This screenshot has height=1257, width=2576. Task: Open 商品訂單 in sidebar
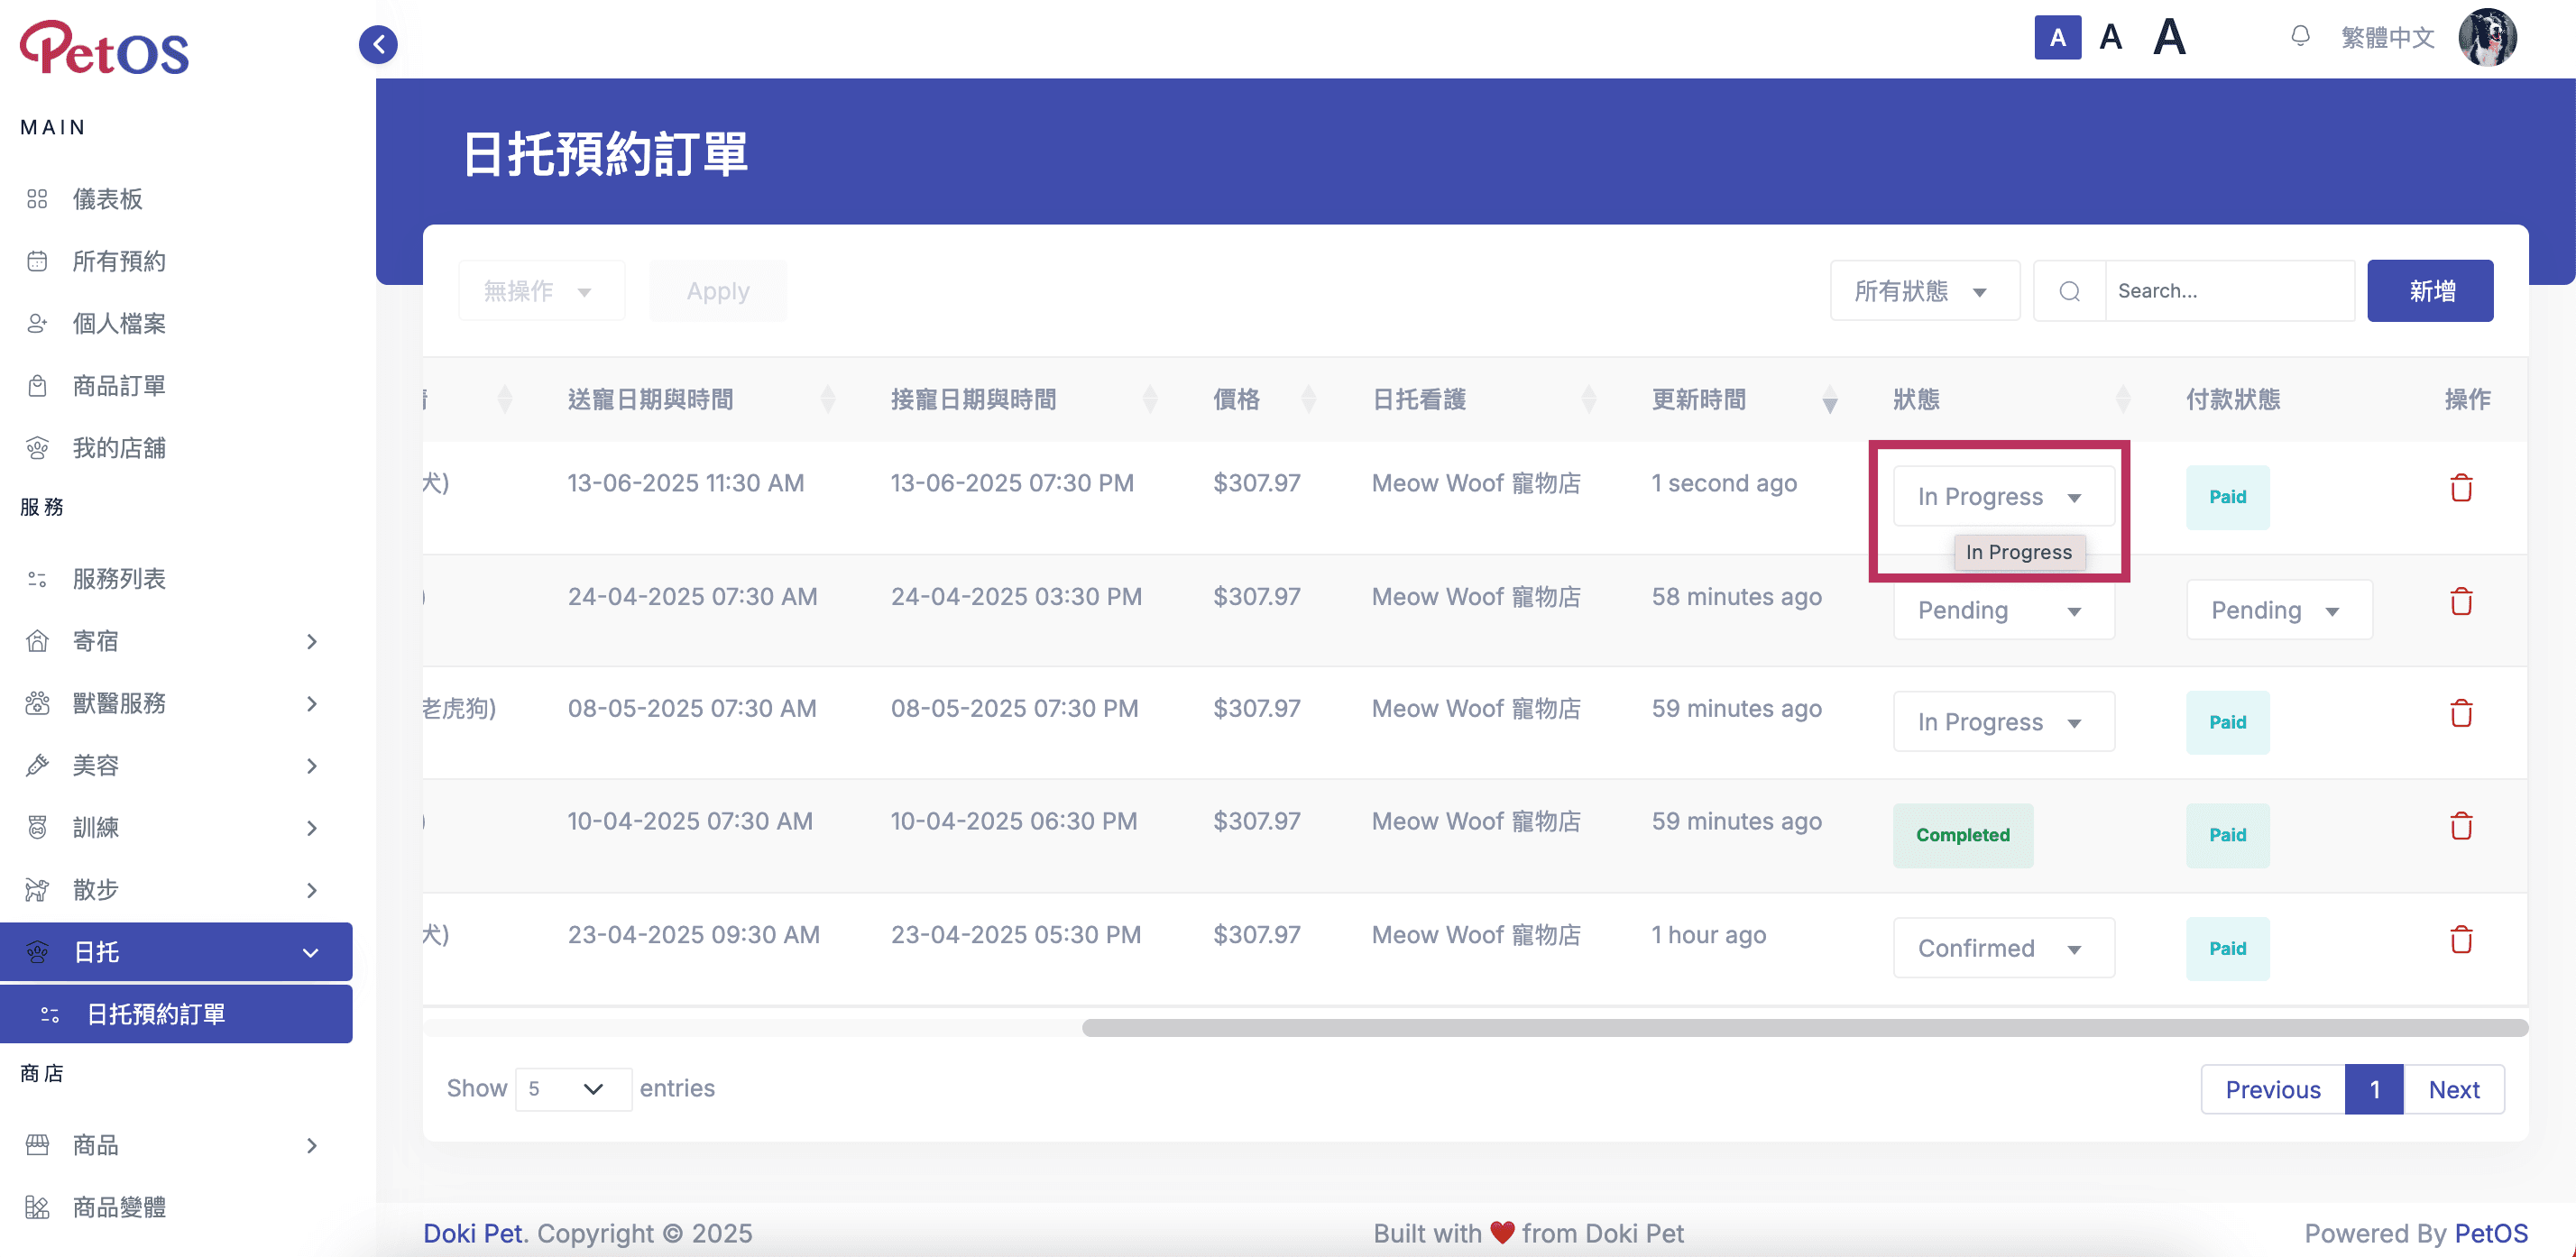pos(119,386)
